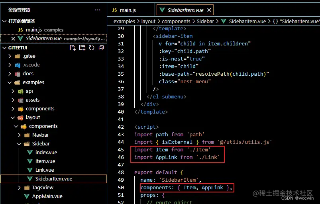Expand the TagsView folder
The image size is (320, 204).
[x=19, y=188]
